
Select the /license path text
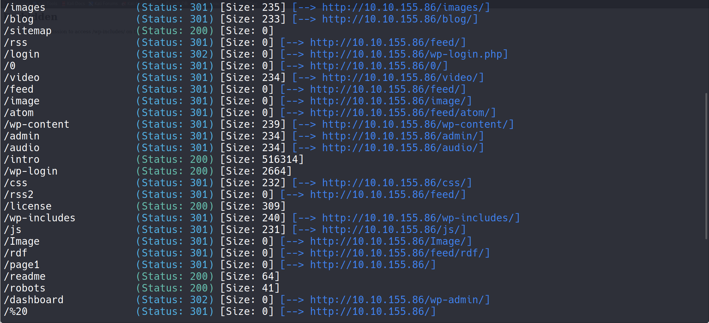click(x=28, y=206)
